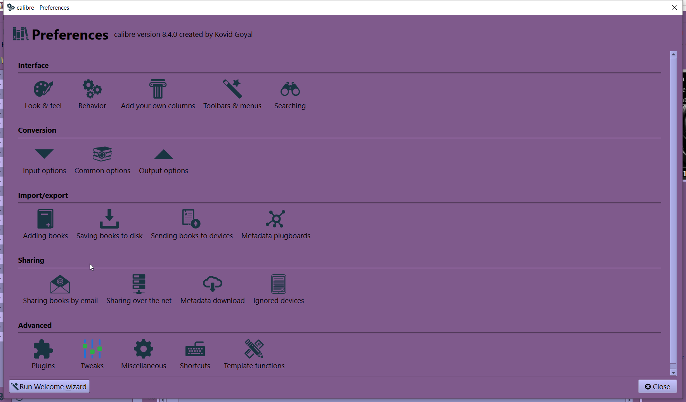Open Metadata plugboards settings
Image resolution: width=686 pixels, height=402 pixels.
[x=276, y=225]
